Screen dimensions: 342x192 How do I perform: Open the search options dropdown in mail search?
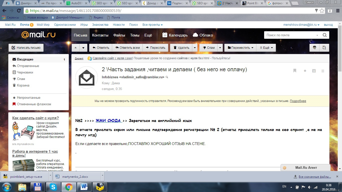click(317, 35)
